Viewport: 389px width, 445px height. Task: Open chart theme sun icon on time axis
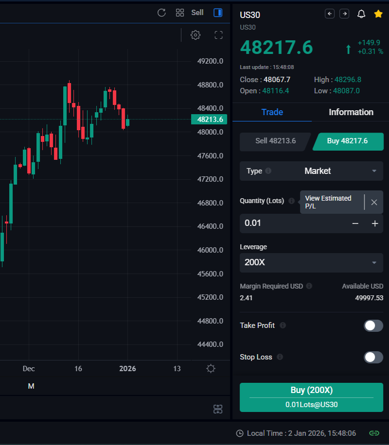(211, 368)
